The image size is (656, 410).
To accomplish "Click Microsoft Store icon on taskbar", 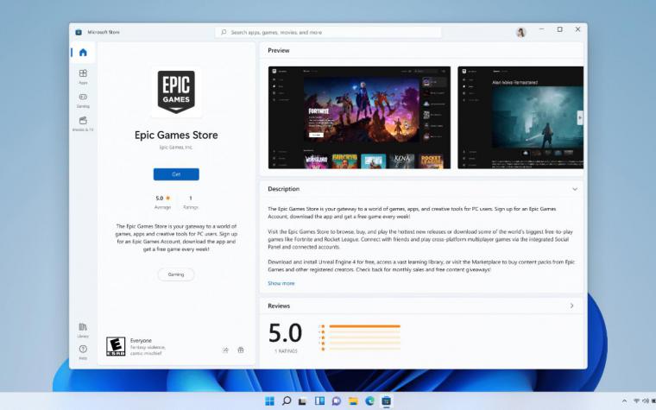I will (x=386, y=401).
